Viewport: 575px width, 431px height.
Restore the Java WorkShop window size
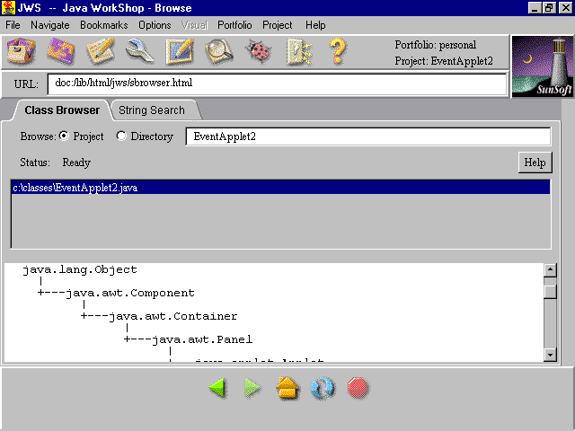point(549,8)
